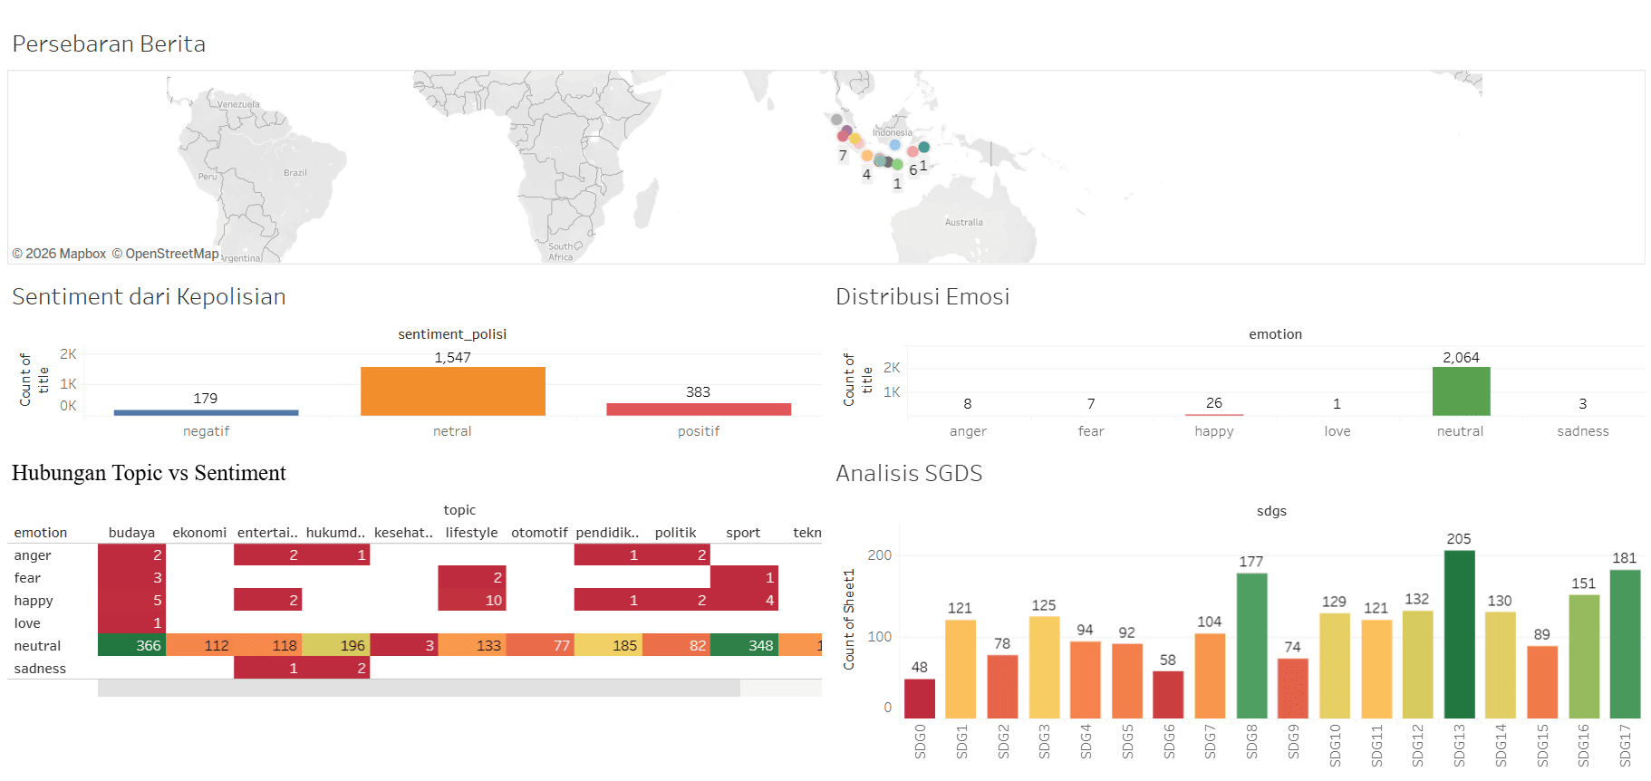Click the SDG5 bar valued 92
The width and height of the screenshot is (1651, 781).
1127,681
